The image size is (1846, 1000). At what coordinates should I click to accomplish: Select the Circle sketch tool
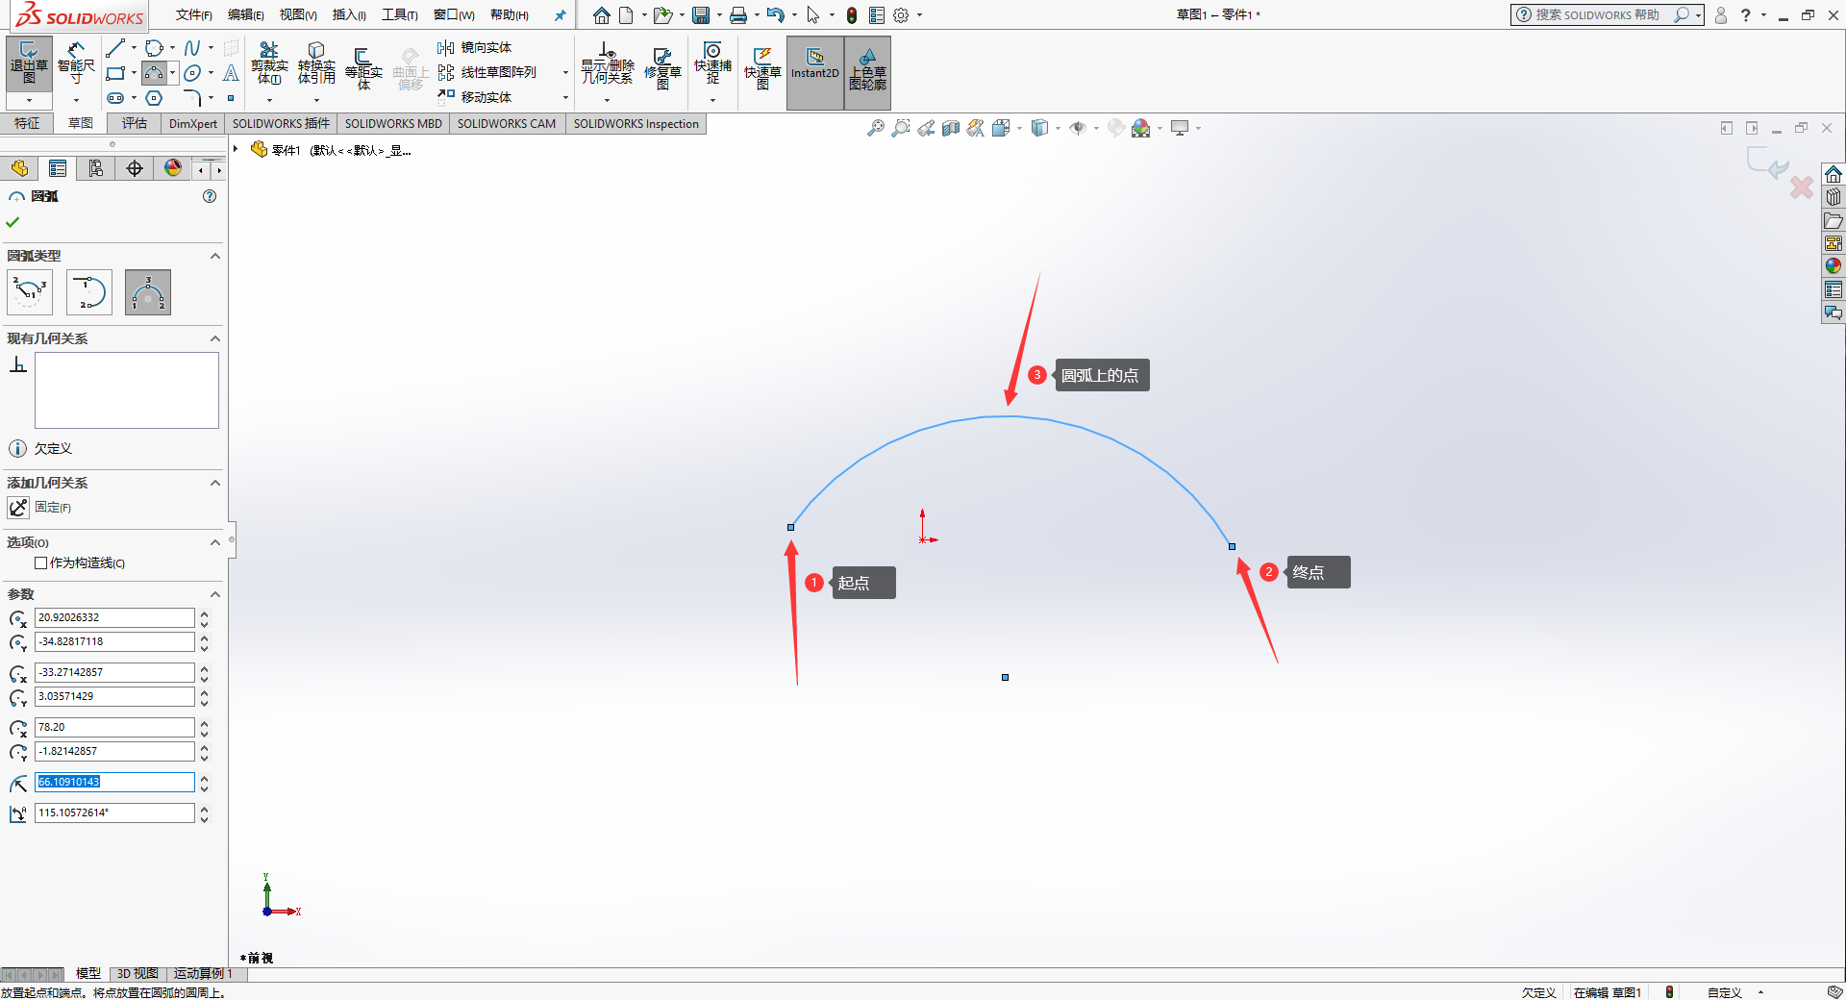(x=154, y=48)
